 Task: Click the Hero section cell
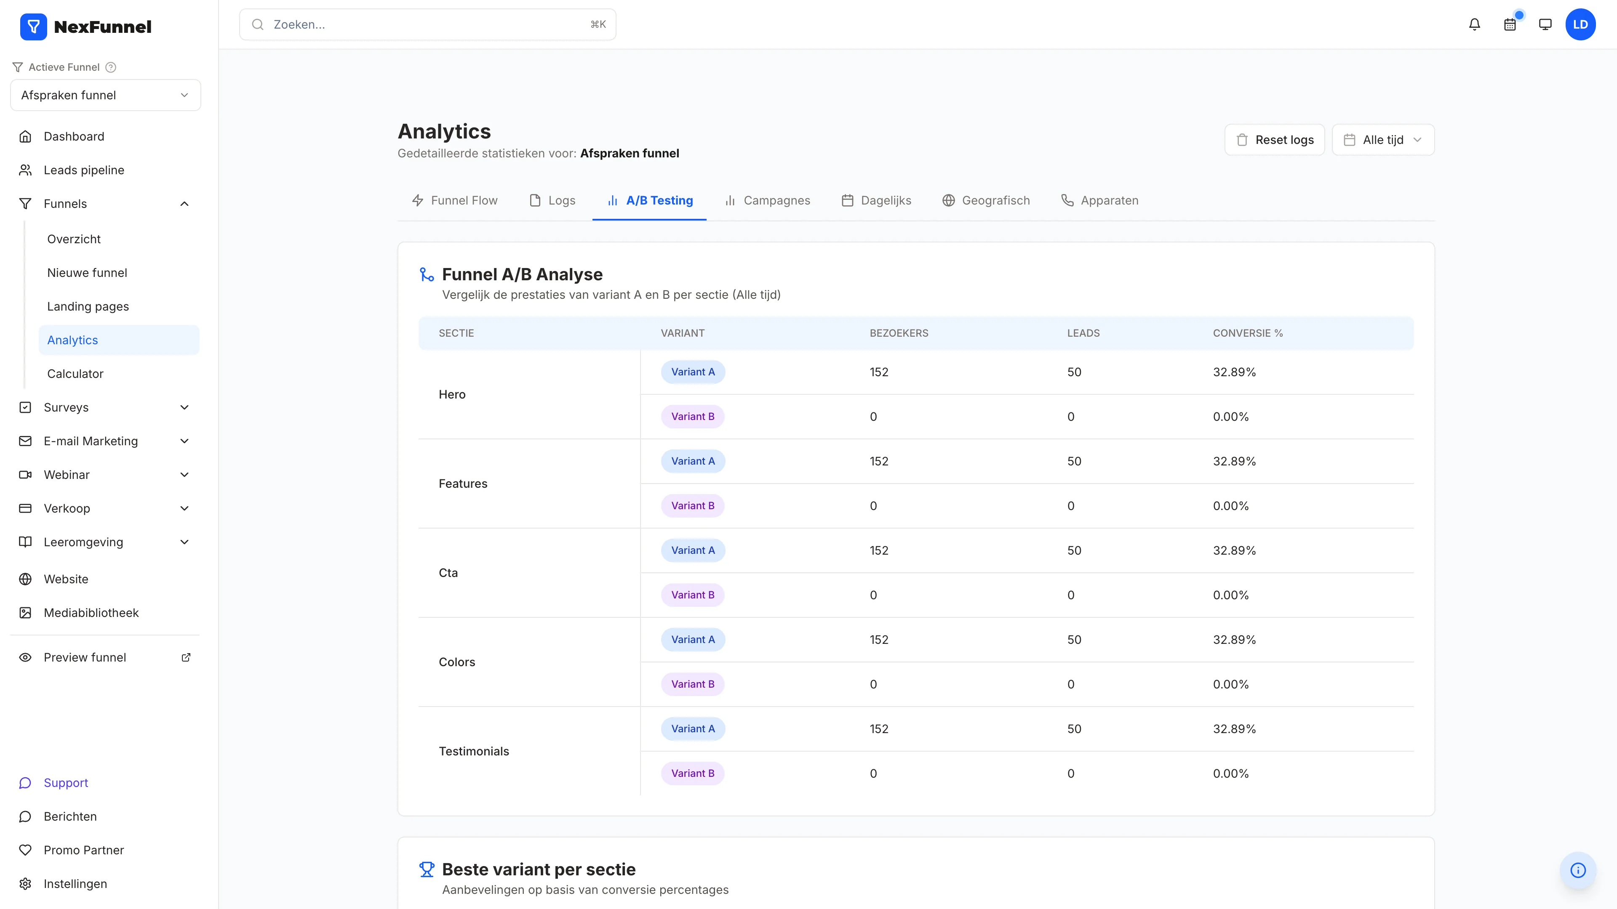[529, 395]
